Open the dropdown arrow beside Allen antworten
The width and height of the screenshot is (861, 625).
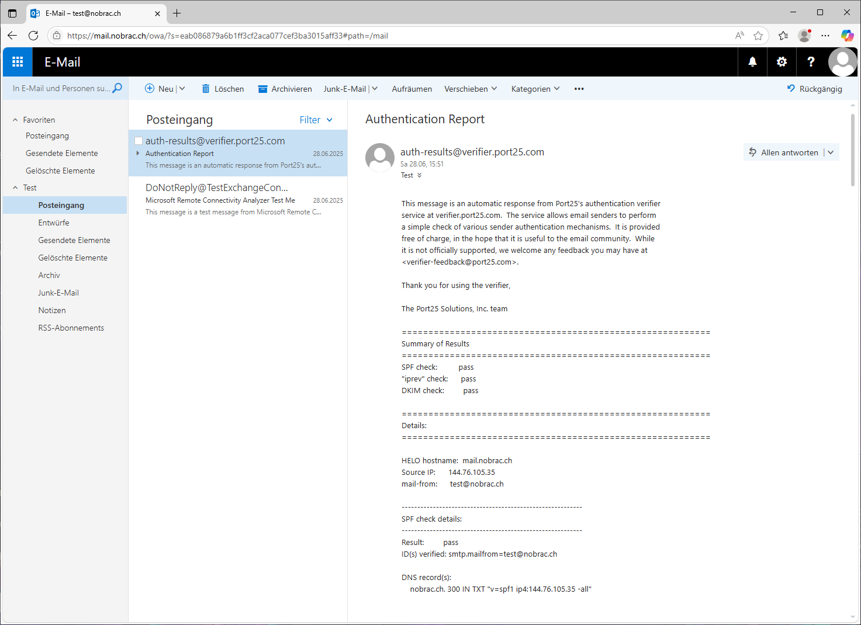pos(831,152)
